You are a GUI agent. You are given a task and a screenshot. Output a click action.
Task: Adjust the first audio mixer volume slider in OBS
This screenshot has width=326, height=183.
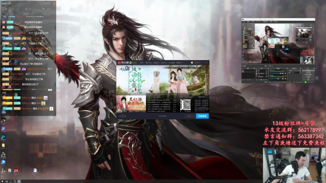[276, 73]
